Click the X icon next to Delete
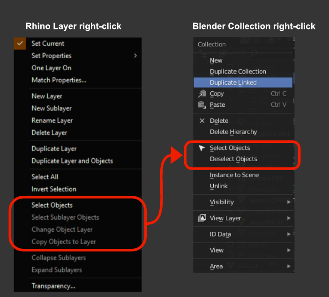Screen dimensions: 329x297 pyautogui.click(x=202, y=120)
